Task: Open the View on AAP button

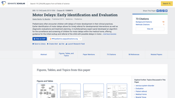Action: point(40,39)
